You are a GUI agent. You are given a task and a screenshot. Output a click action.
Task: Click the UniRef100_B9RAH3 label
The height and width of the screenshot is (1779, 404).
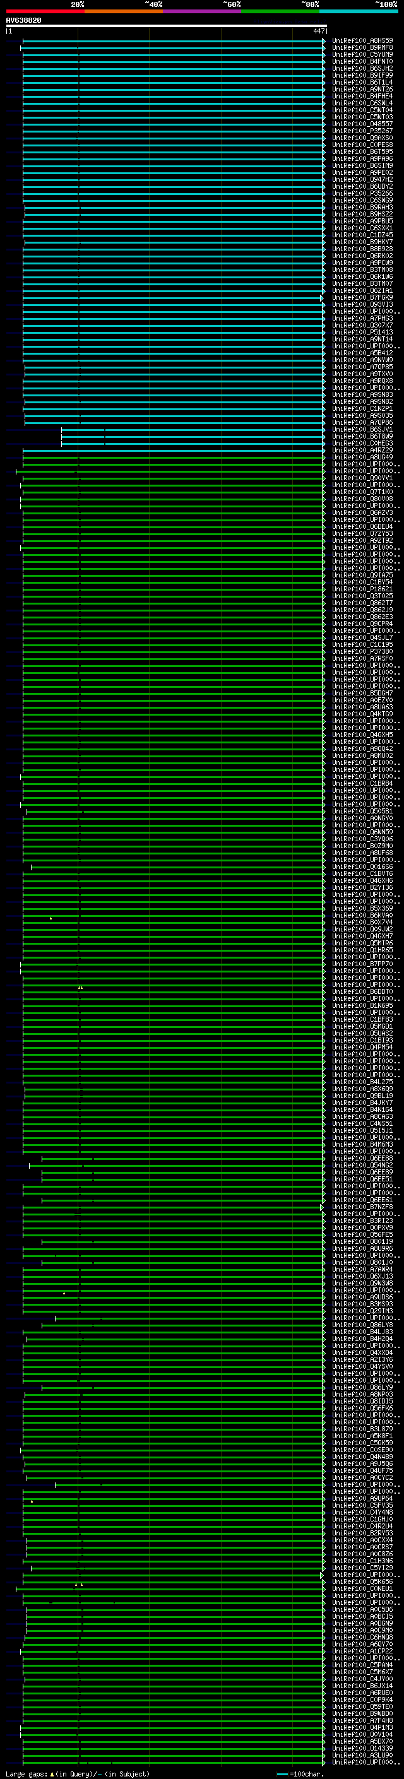[x=362, y=207]
